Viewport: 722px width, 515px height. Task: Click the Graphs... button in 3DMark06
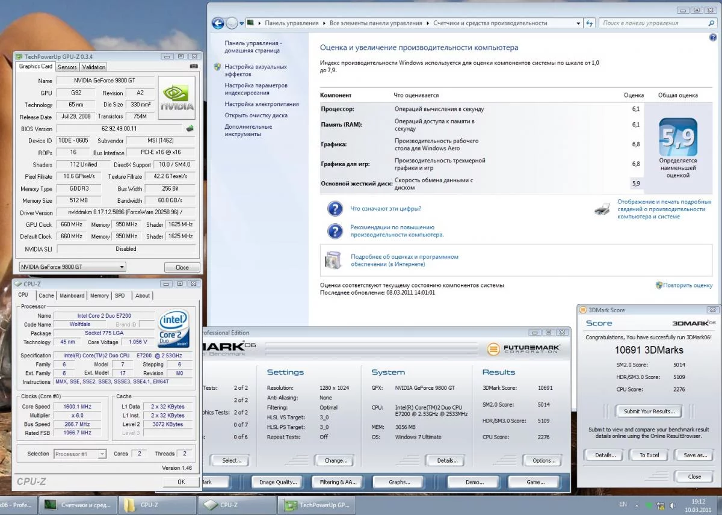tap(399, 482)
